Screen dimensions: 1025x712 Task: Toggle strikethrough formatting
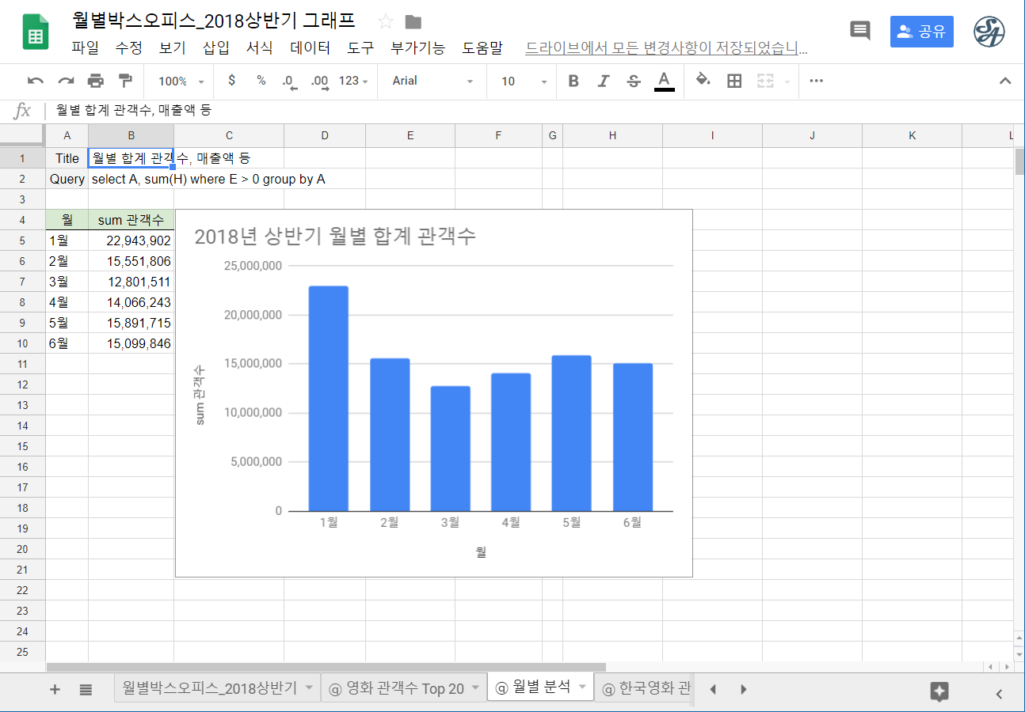click(x=632, y=80)
